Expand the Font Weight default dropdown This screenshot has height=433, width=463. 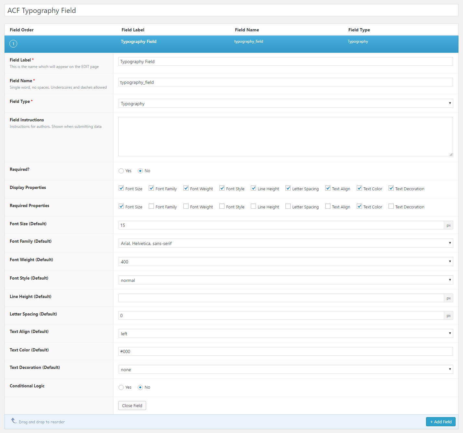click(x=285, y=262)
